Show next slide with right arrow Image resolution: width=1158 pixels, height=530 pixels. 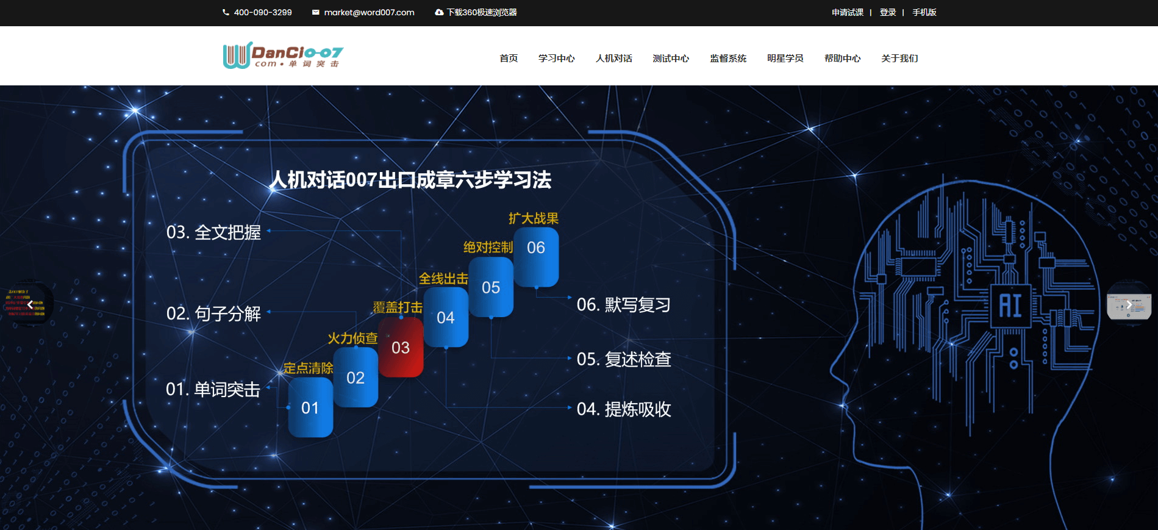1129,304
